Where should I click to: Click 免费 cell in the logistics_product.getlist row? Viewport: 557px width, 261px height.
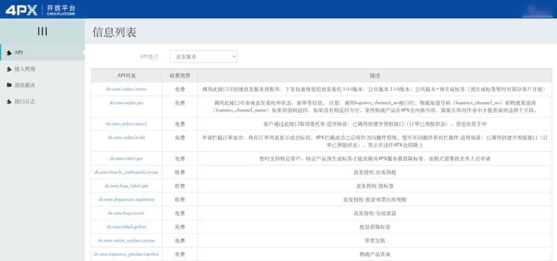(180, 254)
